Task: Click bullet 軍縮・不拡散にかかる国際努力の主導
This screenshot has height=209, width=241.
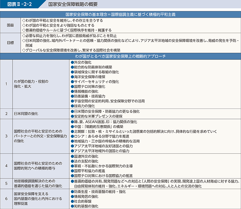Action: (x=102, y=166)
